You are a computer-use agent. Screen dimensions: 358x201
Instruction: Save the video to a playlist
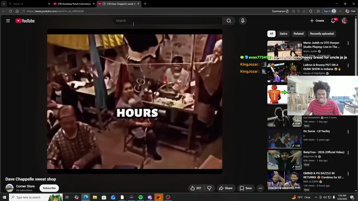click(246, 188)
